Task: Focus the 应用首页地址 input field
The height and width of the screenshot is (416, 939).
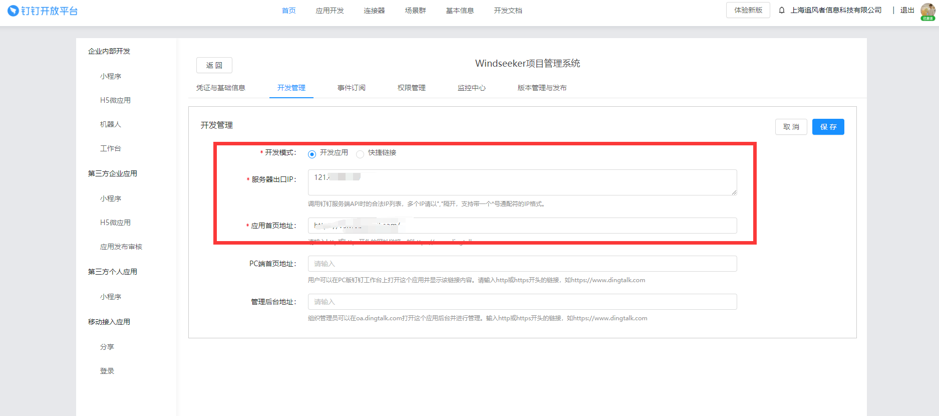Action: [x=522, y=226]
